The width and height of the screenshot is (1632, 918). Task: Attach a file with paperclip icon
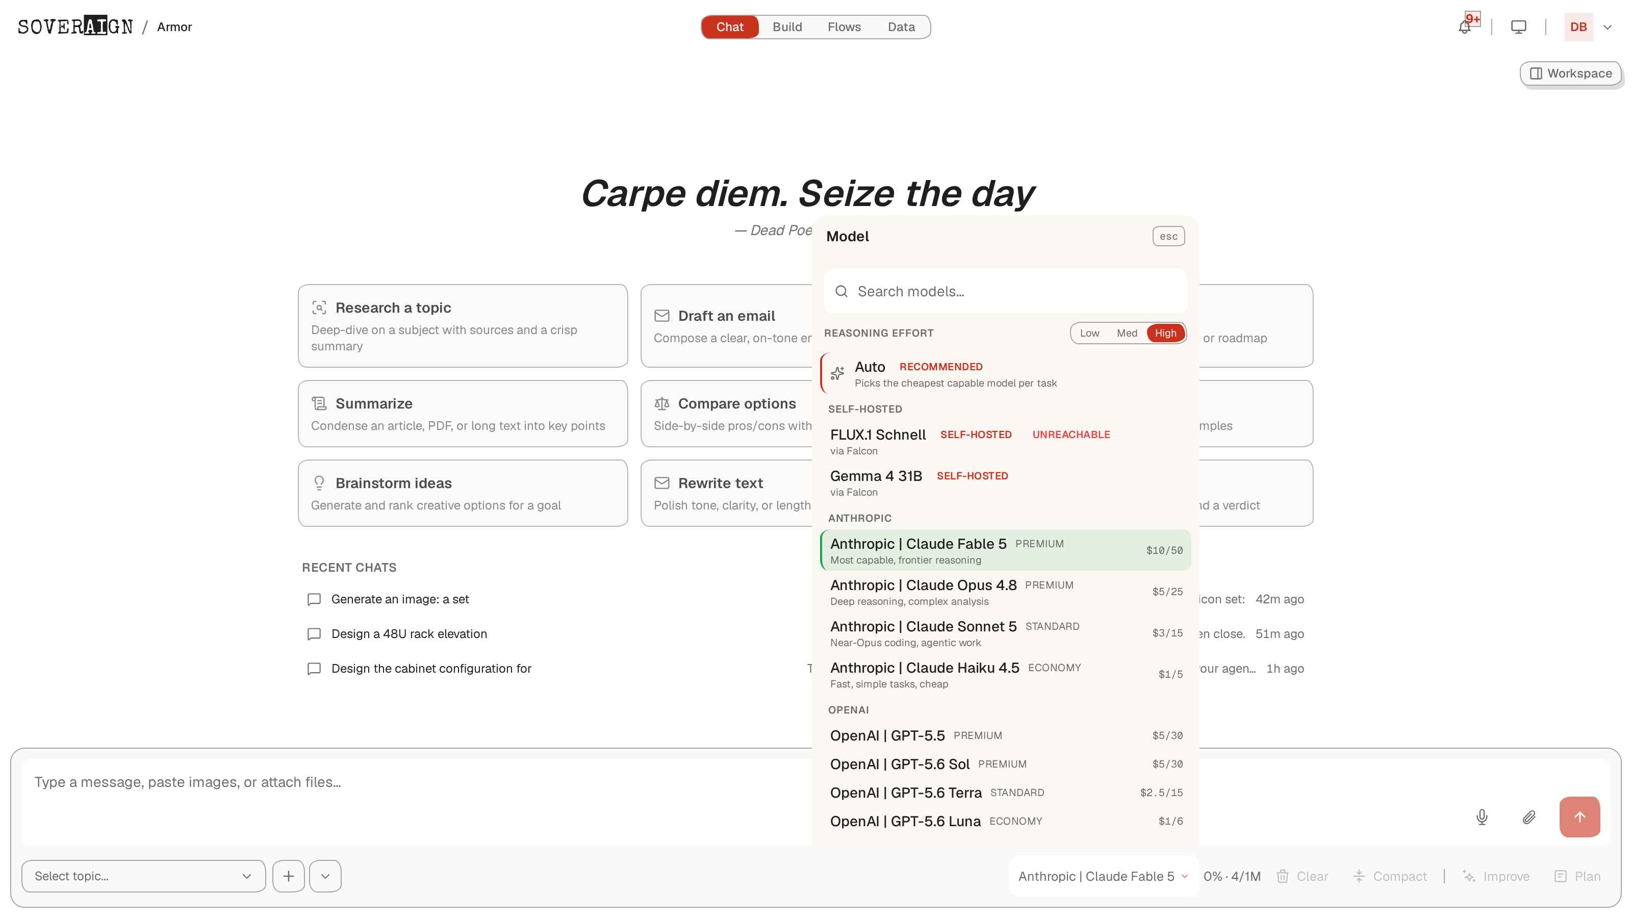coord(1529,817)
